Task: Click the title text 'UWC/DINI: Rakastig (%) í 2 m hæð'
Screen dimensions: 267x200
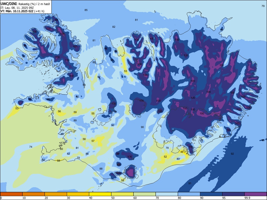Action: tap(25, 4)
